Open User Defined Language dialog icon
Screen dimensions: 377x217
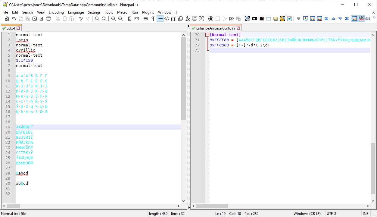click(167, 19)
